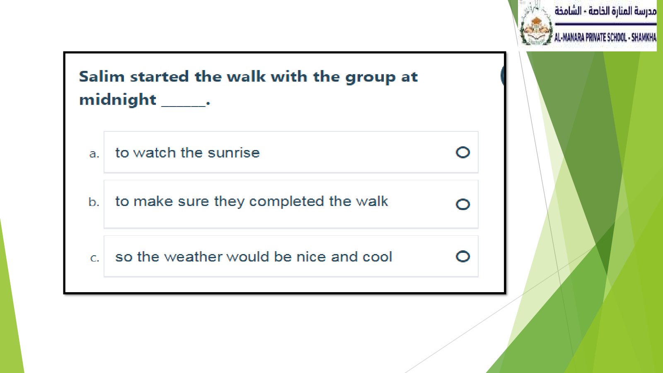The image size is (663, 373).
Task: Select the radio button for 'to watch the sunrise'
Action: pos(462,153)
